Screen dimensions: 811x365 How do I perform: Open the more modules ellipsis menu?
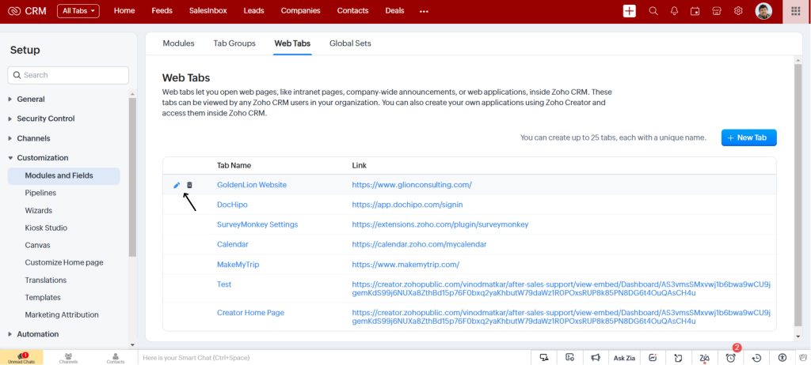point(425,11)
